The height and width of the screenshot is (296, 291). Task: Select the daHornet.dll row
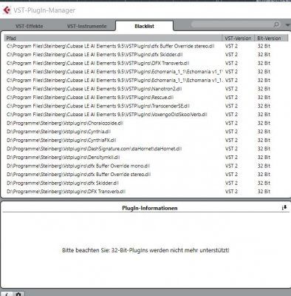[145, 149]
